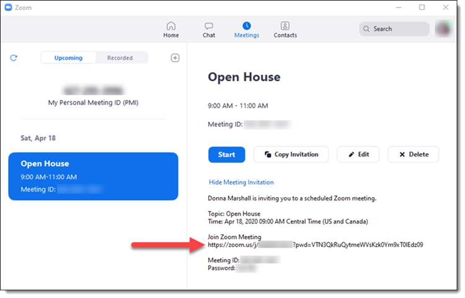This screenshot has width=465, height=298.
Task: Click the Password label in invitation
Action: coord(221,268)
